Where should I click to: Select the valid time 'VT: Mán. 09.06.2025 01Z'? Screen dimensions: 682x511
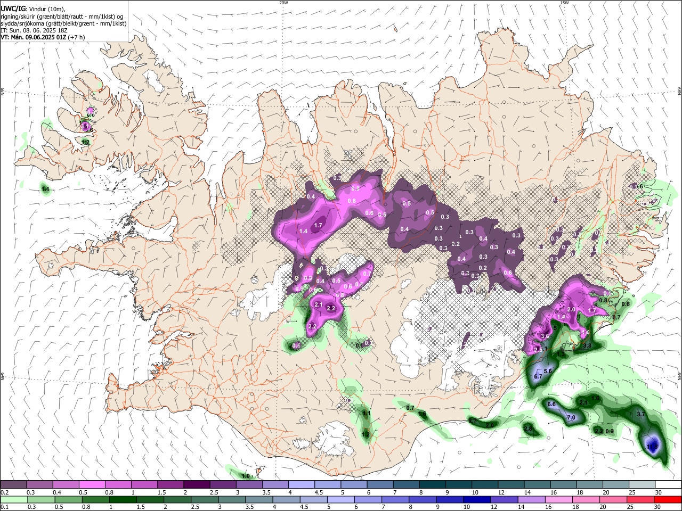33,37
